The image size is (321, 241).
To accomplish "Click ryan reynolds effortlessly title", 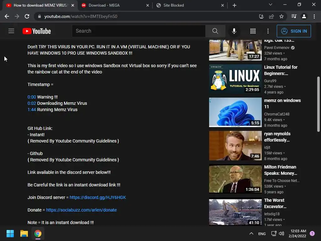I will (x=277, y=137).
